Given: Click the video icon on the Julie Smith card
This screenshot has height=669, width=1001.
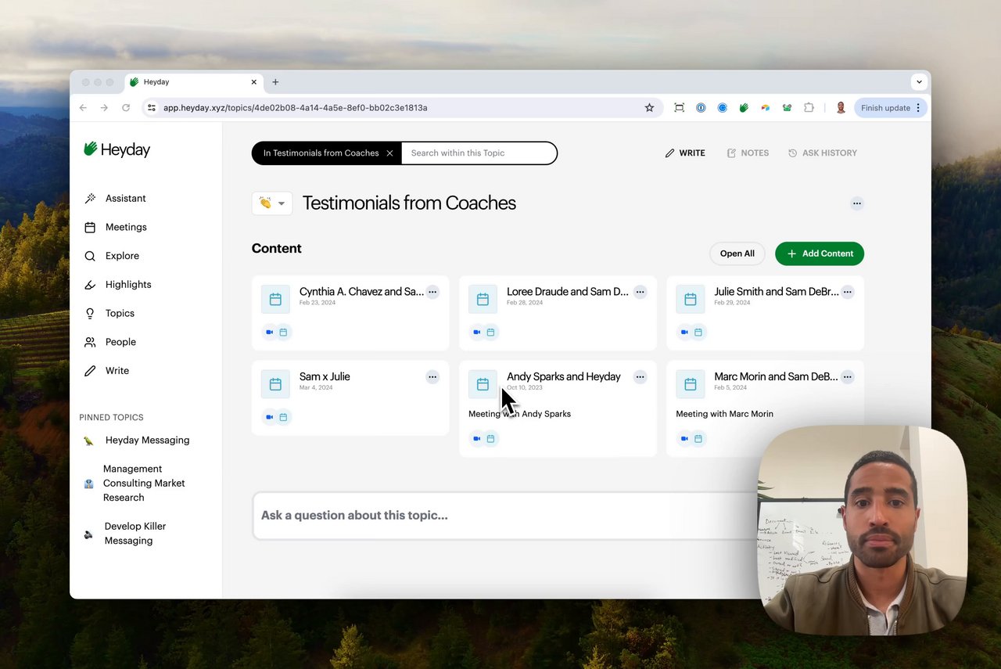Looking at the screenshot, I should pyautogui.click(x=684, y=333).
